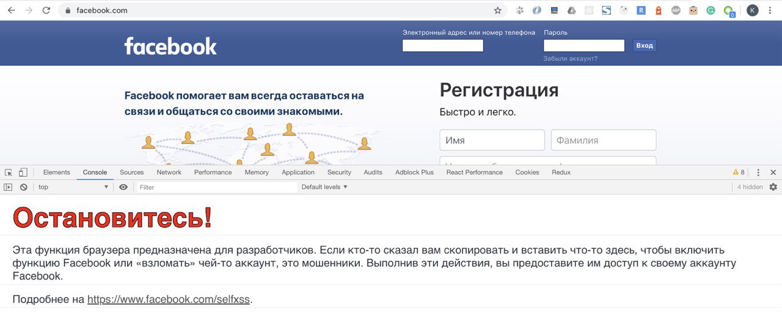782x317 pixels.
Task: Open the Grammarly extension icon
Action: [x=711, y=10]
